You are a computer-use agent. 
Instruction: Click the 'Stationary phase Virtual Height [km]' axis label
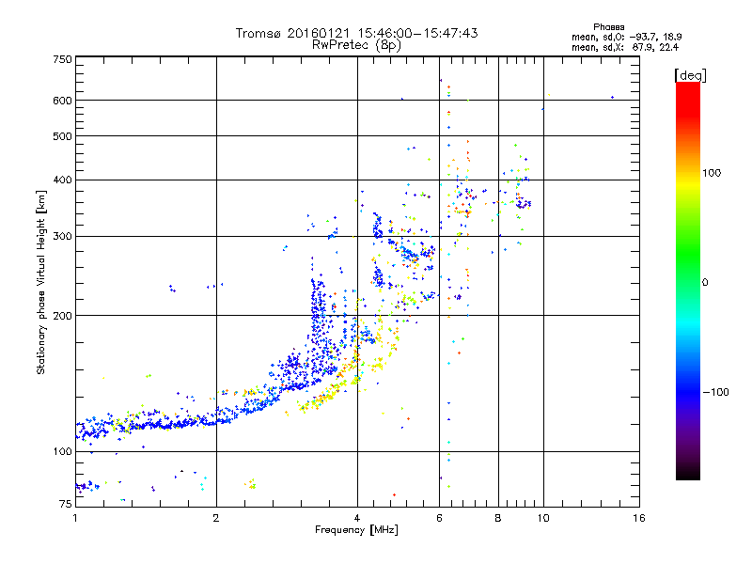click(x=41, y=283)
